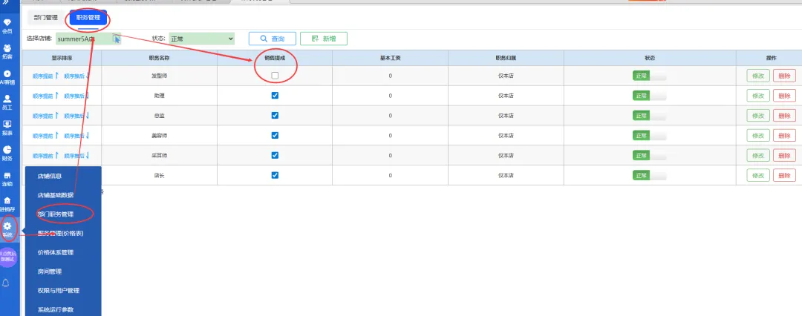Click 修改 for the 助理 row

(x=758, y=96)
